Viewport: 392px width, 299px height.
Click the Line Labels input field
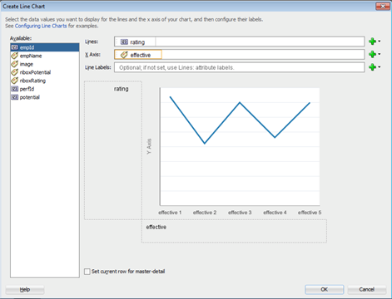pos(240,67)
